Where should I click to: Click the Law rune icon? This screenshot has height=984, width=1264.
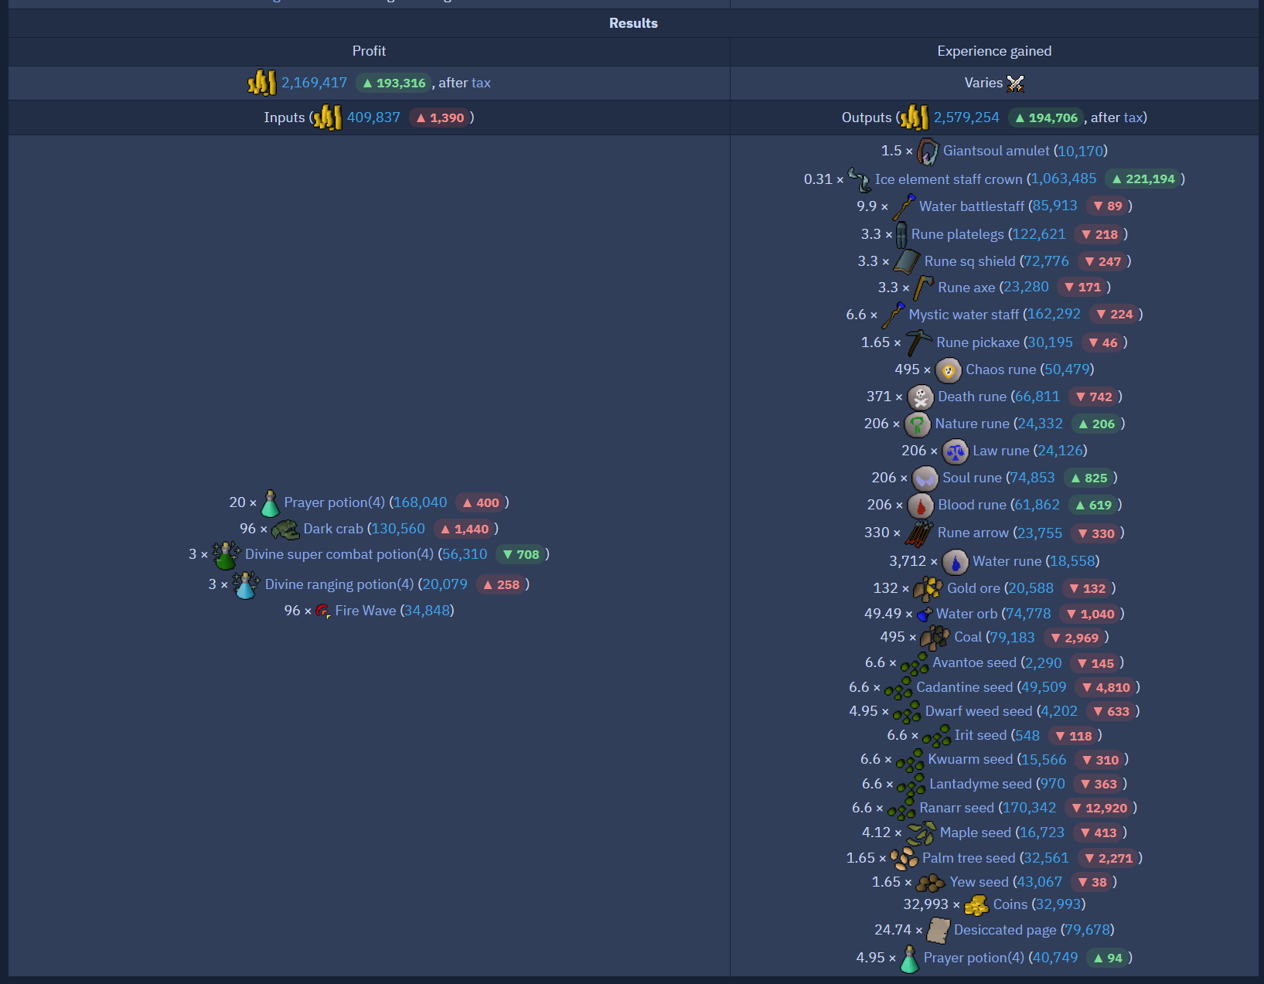(x=955, y=451)
